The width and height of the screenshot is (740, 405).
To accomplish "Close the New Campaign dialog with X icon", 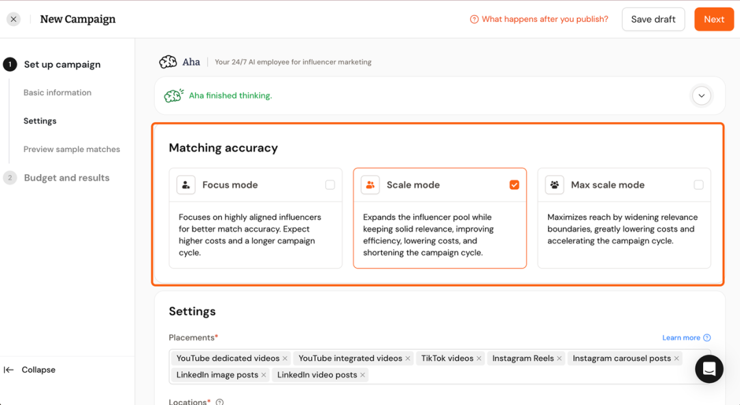I will [14, 19].
